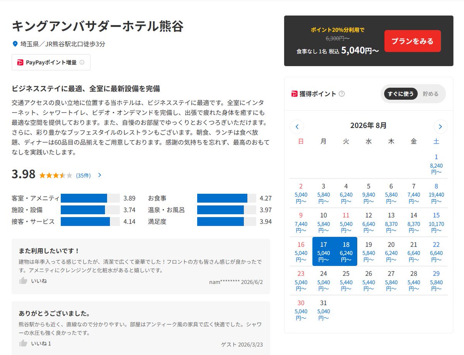Select August 22 in the calendar
Viewport: 464px width, 355px height.
pyautogui.click(x=436, y=251)
